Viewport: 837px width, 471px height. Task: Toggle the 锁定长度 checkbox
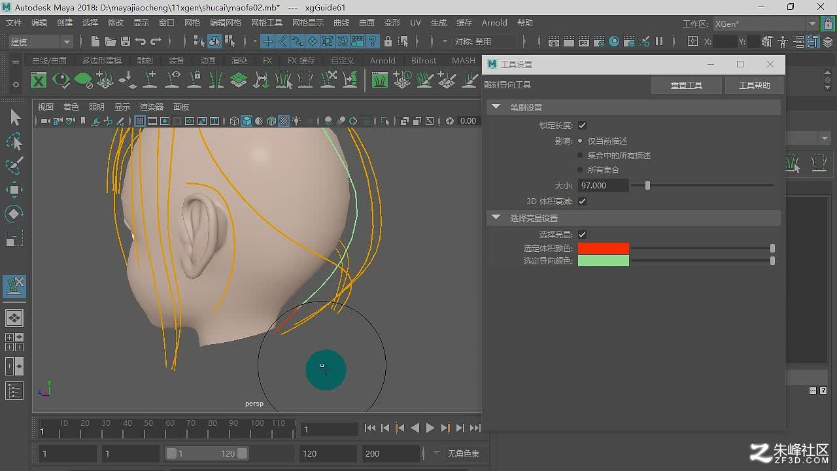point(582,125)
